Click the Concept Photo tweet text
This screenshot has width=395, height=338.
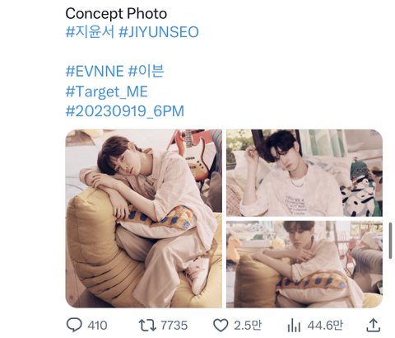(x=116, y=13)
